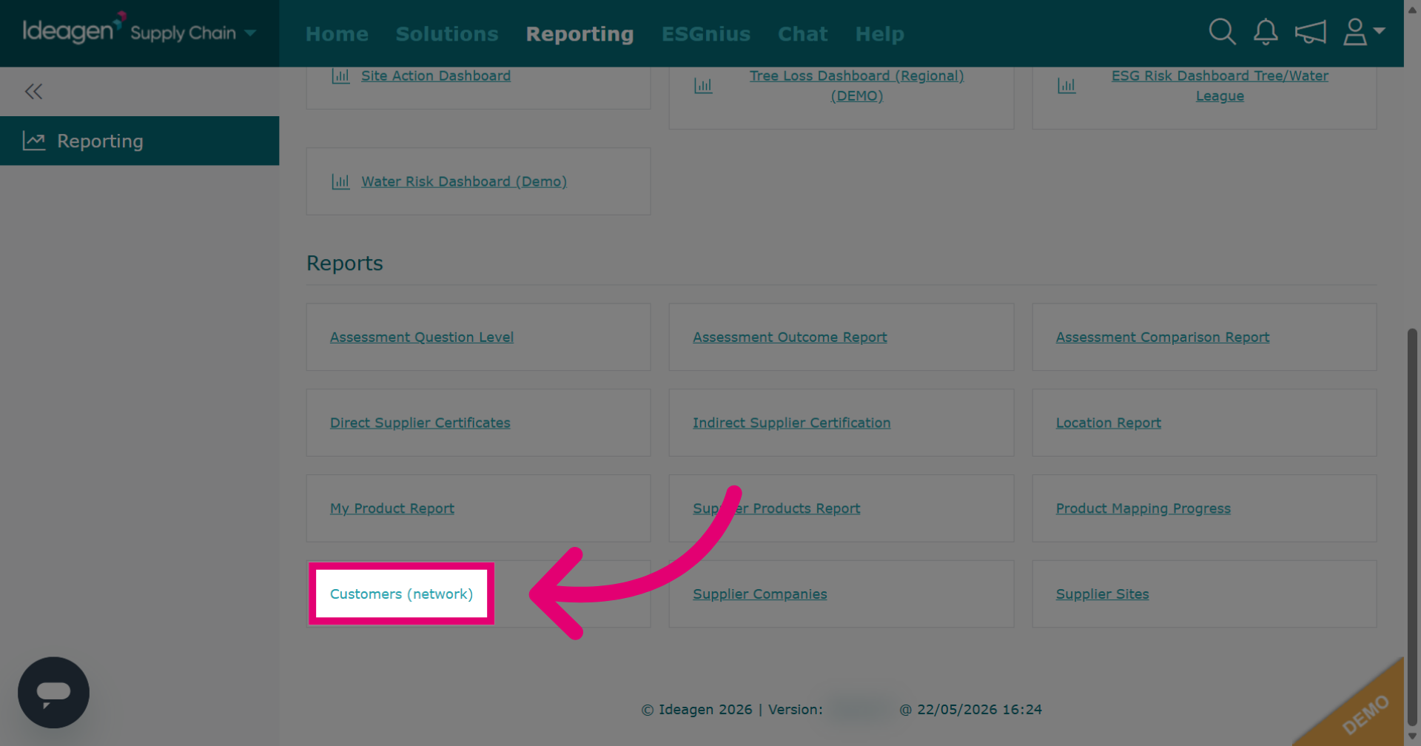Screen dimensions: 1421x746
Task: Open the search magnifier icon
Action: (x=1222, y=32)
